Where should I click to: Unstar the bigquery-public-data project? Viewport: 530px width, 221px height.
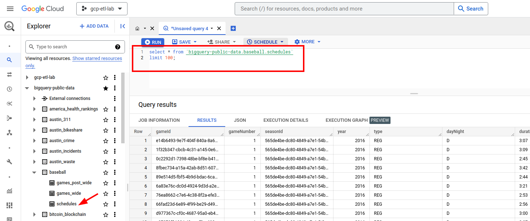(x=106, y=88)
